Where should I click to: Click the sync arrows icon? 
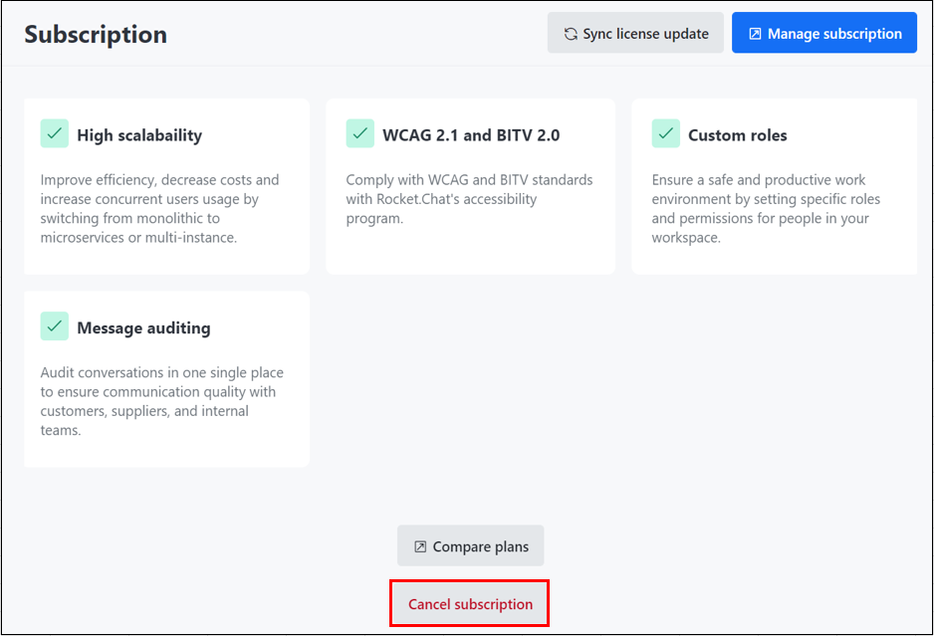coord(571,34)
